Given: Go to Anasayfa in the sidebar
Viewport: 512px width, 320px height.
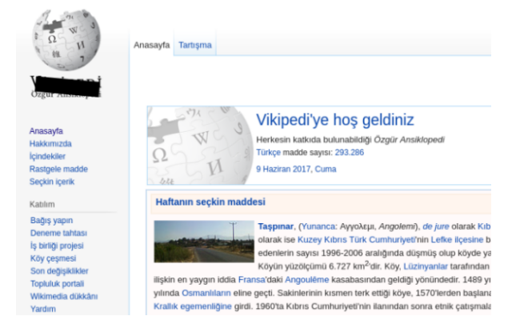Looking at the screenshot, I should tap(46, 131).
